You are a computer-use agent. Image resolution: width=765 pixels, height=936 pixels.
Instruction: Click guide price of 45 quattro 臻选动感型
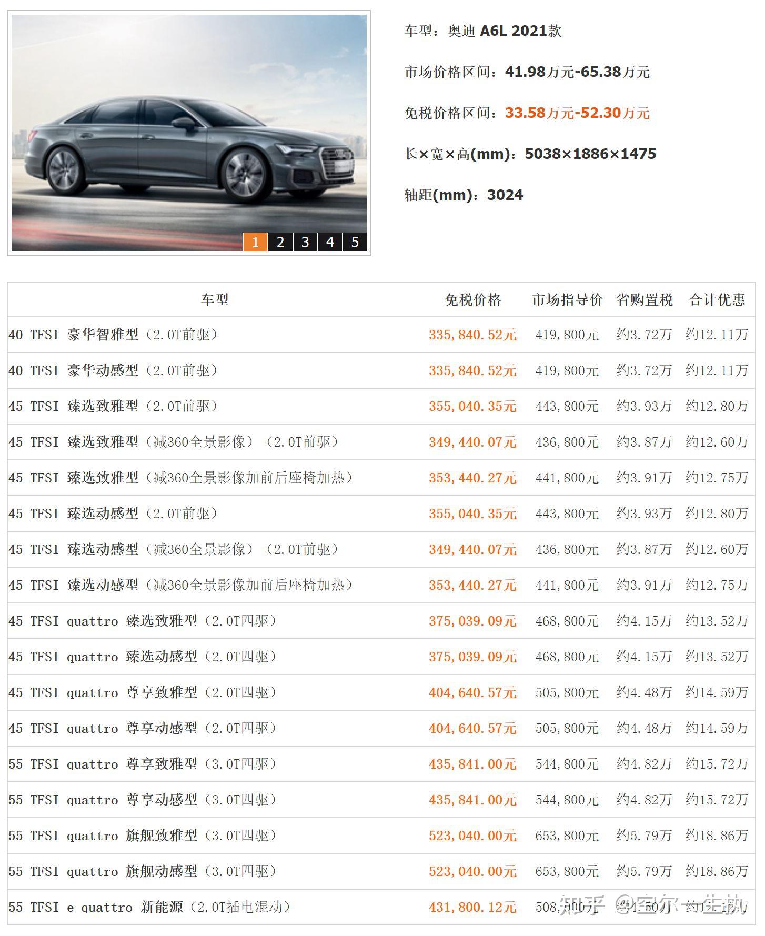point(567,657)
